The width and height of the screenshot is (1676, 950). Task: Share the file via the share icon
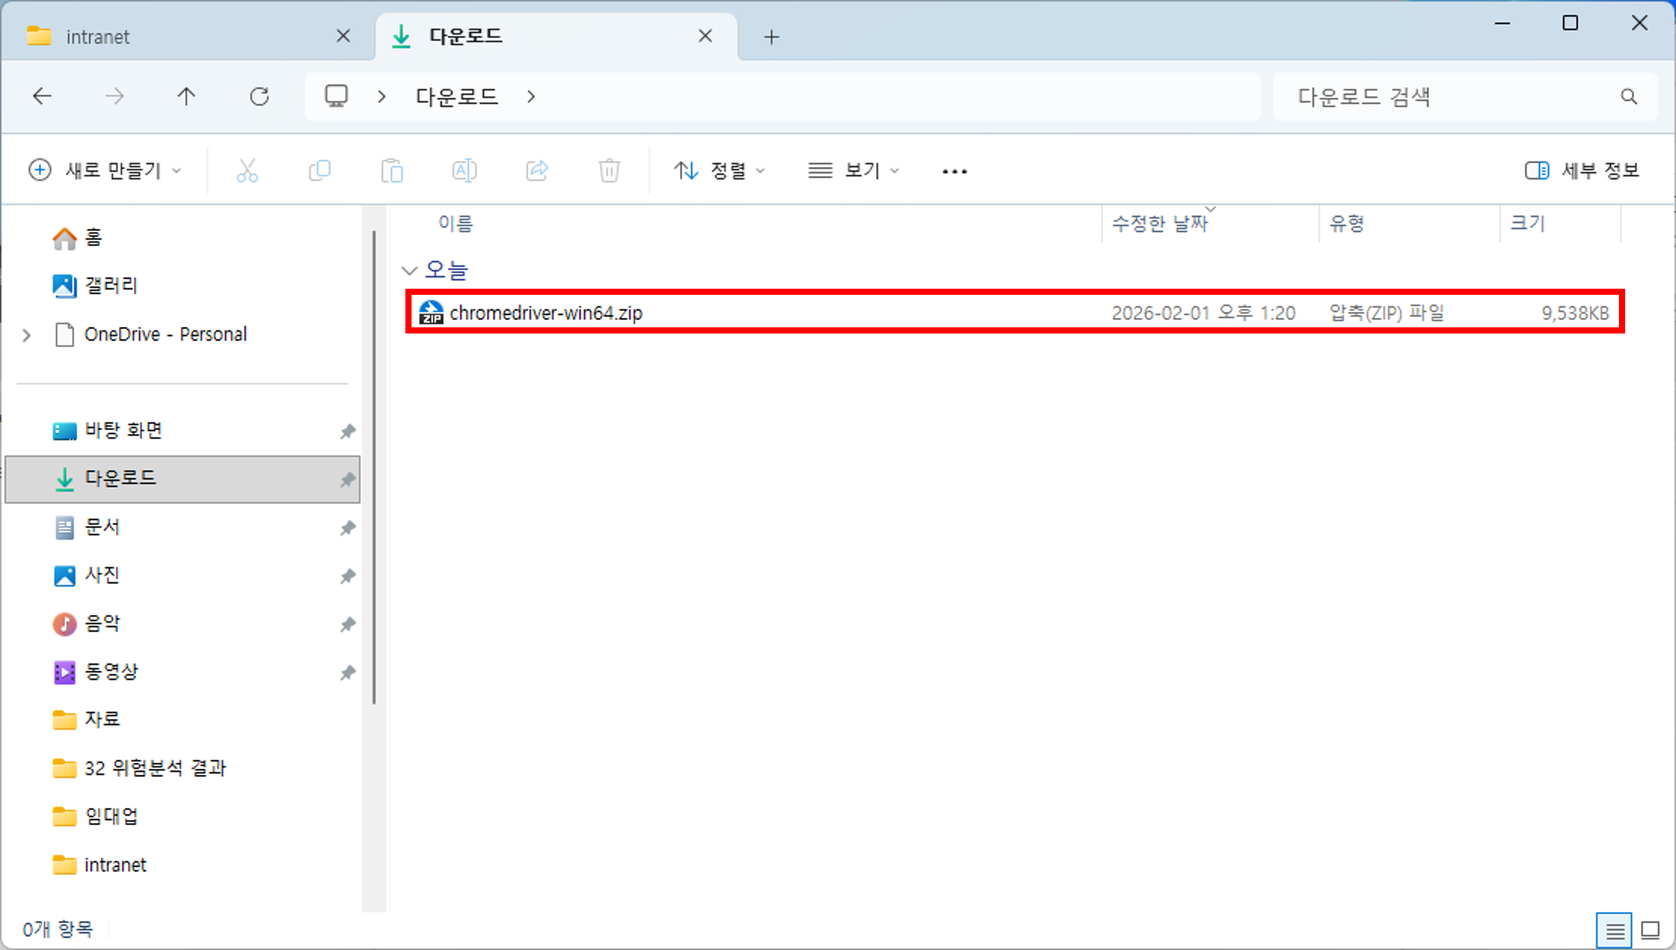(537, 170)
